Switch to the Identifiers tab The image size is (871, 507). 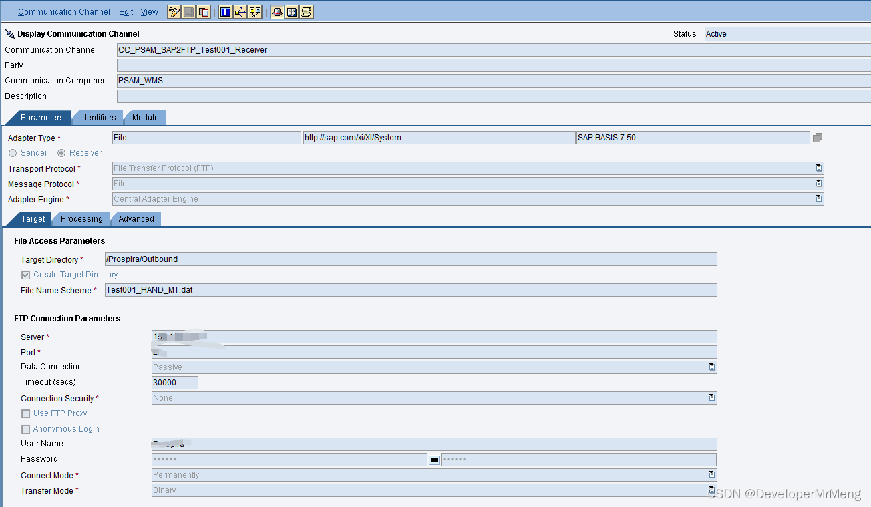pos(98,117)
